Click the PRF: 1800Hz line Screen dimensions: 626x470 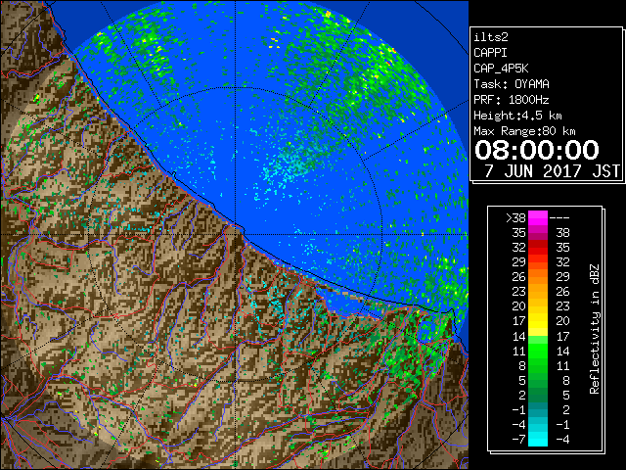coord(512,100)
